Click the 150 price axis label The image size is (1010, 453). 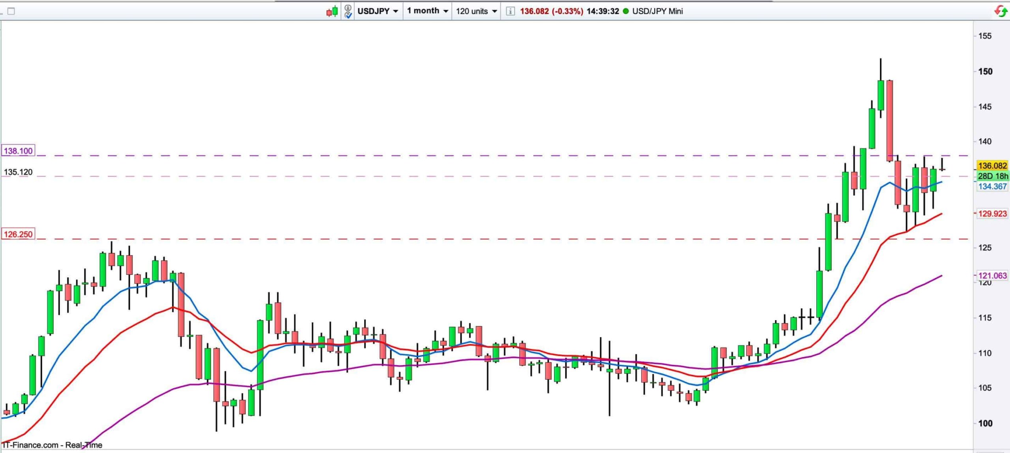(x=985, y=72)
